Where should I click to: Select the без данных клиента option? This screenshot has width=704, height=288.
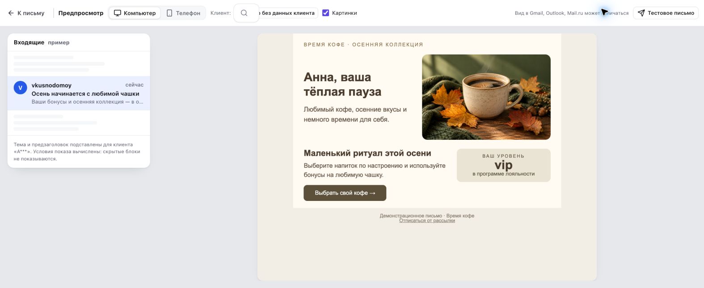288,13
